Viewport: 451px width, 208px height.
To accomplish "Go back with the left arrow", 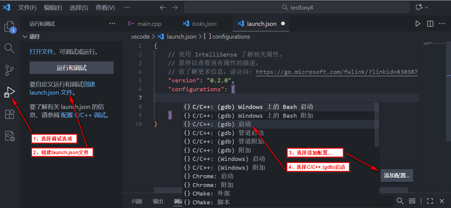I will [163, 8].
